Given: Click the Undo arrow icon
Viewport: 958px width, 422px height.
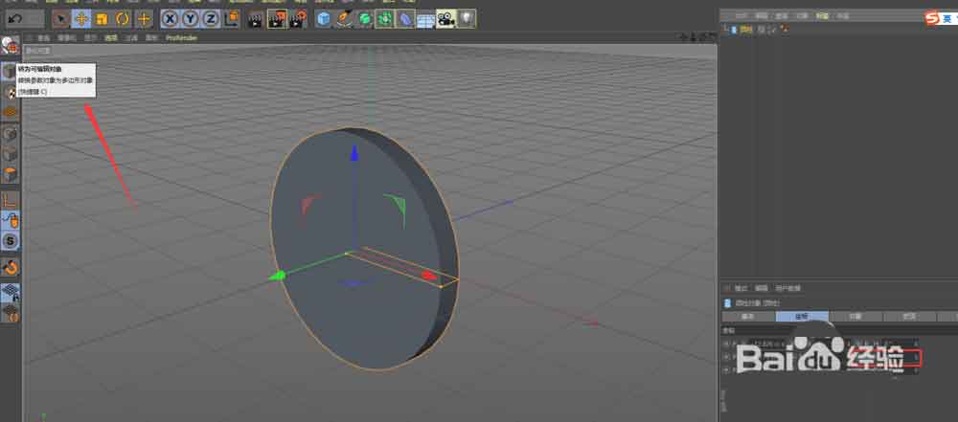Looking at the screenshot, I should click(15, 19).
